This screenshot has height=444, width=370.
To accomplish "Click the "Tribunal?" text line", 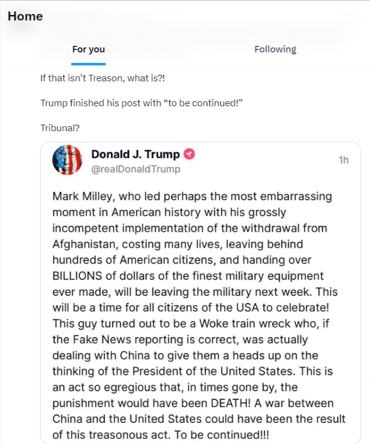I will (x=60, y=128).
